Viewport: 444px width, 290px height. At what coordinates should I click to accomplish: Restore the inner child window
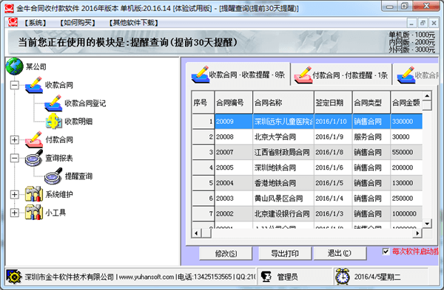[x=423, y=23]
